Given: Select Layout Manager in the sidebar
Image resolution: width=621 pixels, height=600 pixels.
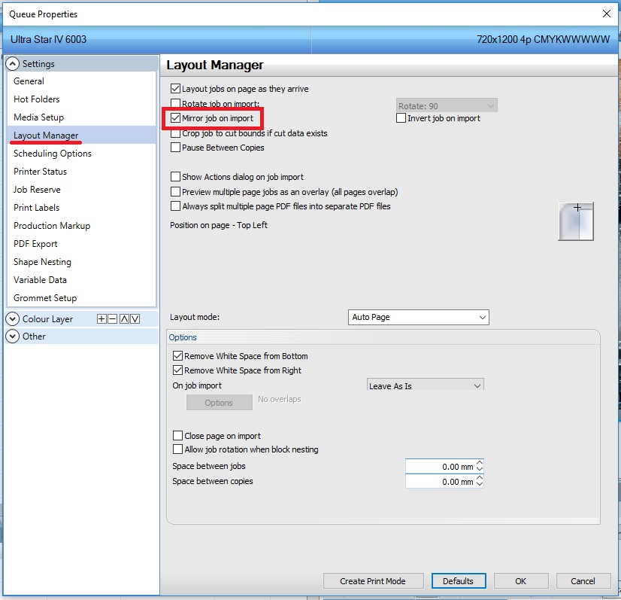Looking at the screenshot, I should (x=82, y=136).
